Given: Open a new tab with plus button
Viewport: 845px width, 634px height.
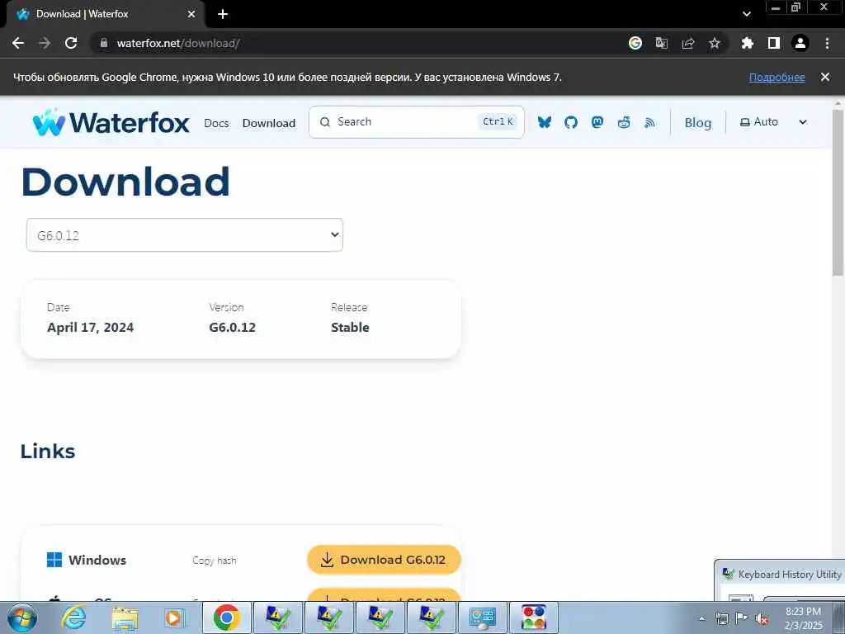Looking at the screenshot, I should [x=223, y=14].
